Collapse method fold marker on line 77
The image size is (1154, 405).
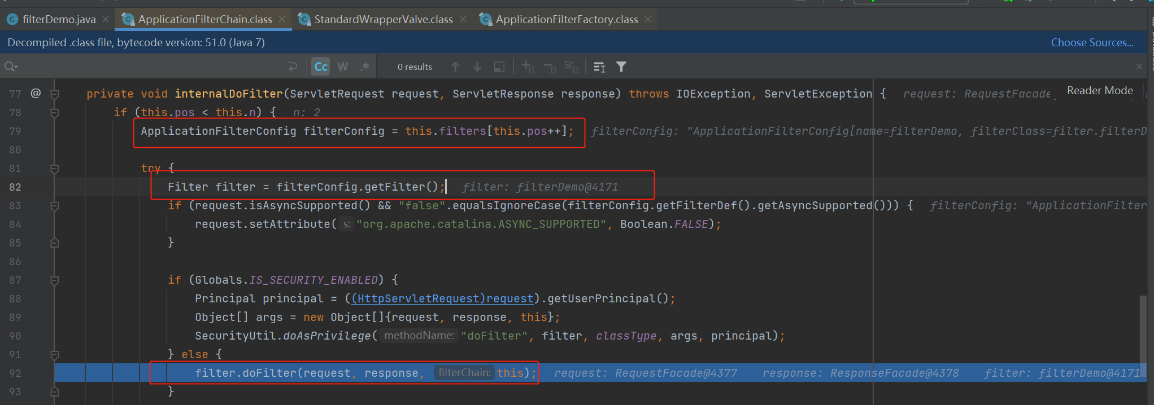coord(55,94)
